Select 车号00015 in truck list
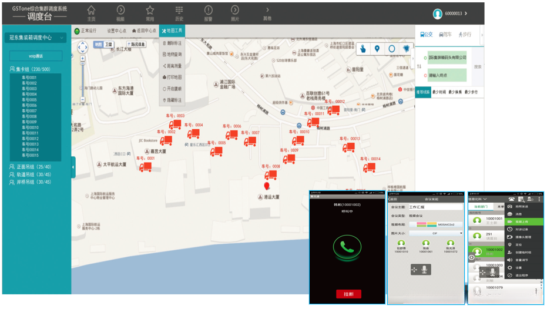Image resolution: width=547 pixels, height=309 pixels. (x=30, y=155)
